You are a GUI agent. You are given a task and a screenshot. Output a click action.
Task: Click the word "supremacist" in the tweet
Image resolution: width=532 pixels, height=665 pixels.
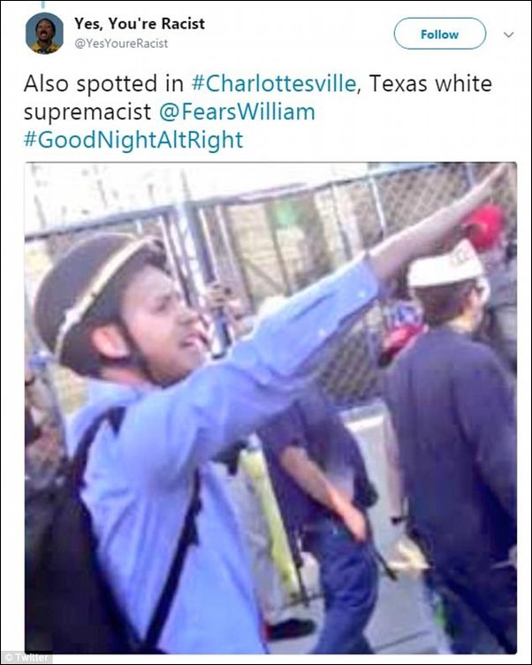87,112
